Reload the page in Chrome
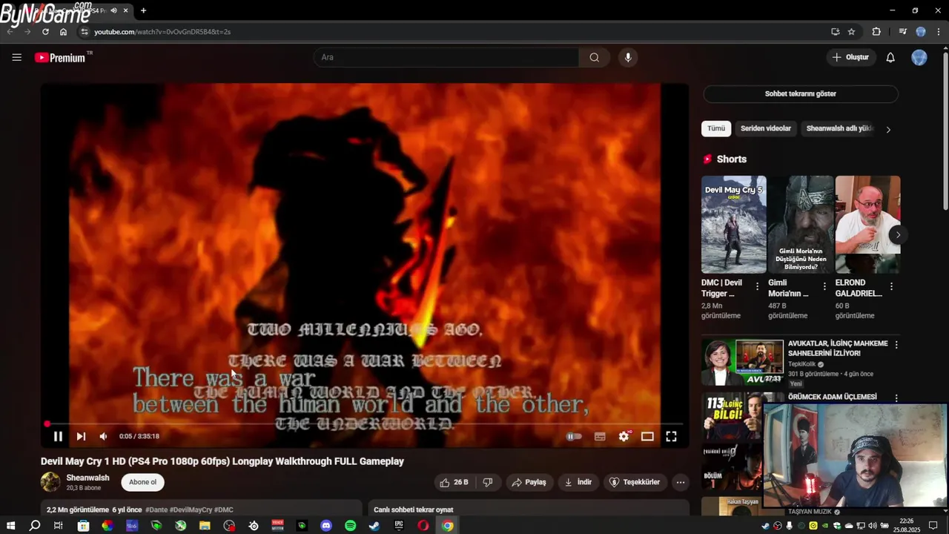The height and width of the screenshot is (534, 949). (x=45, y=32)
